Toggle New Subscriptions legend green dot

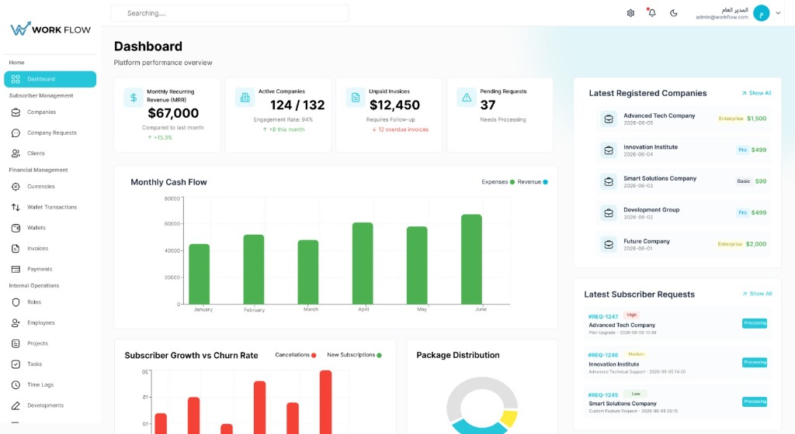click(x=379, y=355)
